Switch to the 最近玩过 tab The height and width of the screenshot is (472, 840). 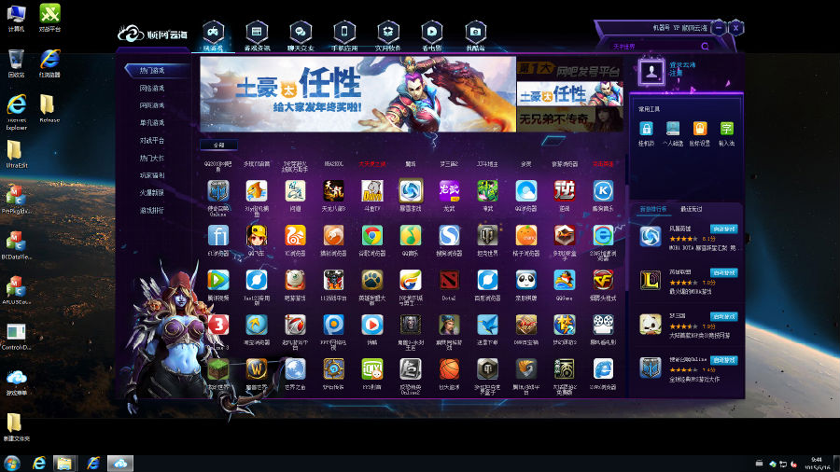point(692,209)
